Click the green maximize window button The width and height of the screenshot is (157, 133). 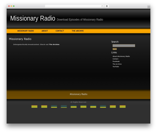click(14, 6)
